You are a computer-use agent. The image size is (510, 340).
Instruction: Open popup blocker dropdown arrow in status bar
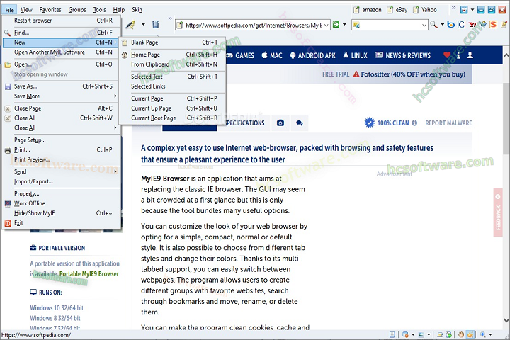click(413, 334)
